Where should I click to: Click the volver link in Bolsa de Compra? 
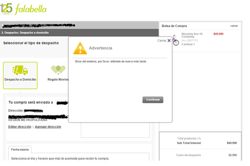click(234, 26)
